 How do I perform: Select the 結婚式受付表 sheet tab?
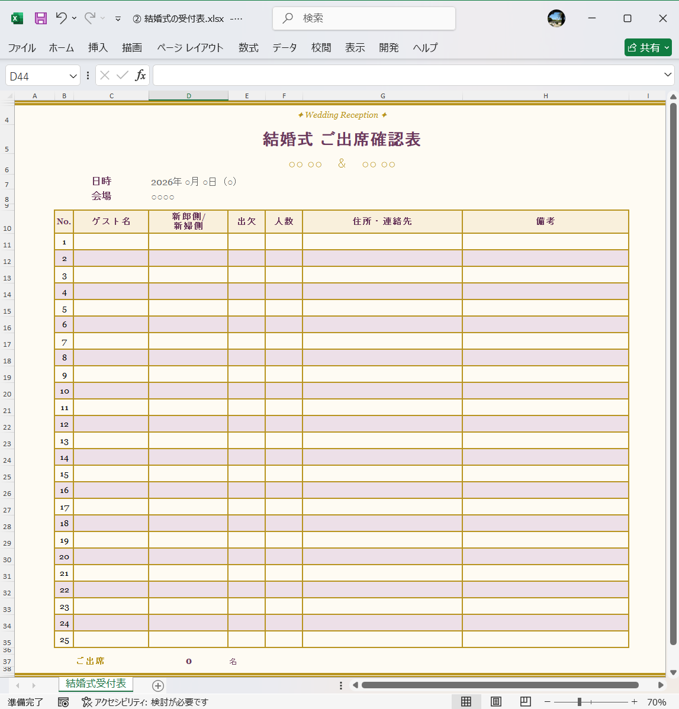95,685
